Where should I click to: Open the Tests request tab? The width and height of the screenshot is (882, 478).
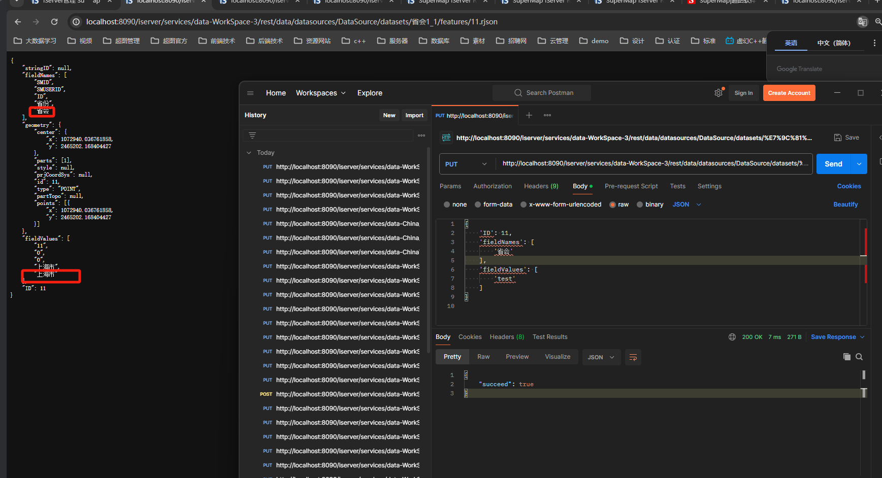pos(677,186)
